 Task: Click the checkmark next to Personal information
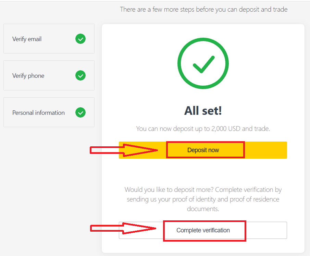[80, 112]
